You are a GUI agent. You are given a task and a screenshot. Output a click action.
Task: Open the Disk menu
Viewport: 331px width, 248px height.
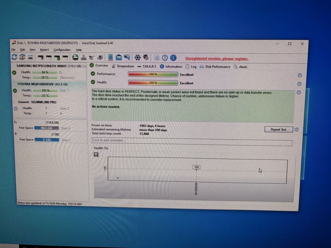tap(22, 50)
